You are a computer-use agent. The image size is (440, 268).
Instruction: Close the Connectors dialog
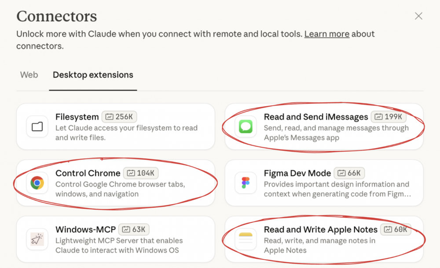418,16
